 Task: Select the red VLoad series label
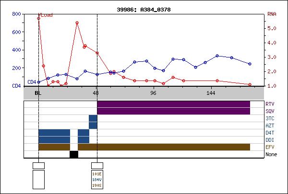[45, 15]
